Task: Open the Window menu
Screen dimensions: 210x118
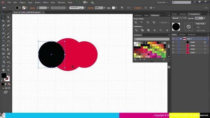Action: [61, 2]
